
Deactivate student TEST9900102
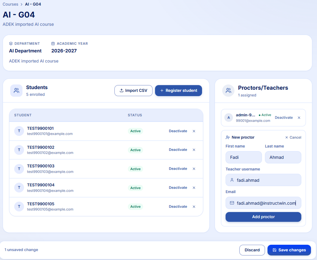coord(178,150)
